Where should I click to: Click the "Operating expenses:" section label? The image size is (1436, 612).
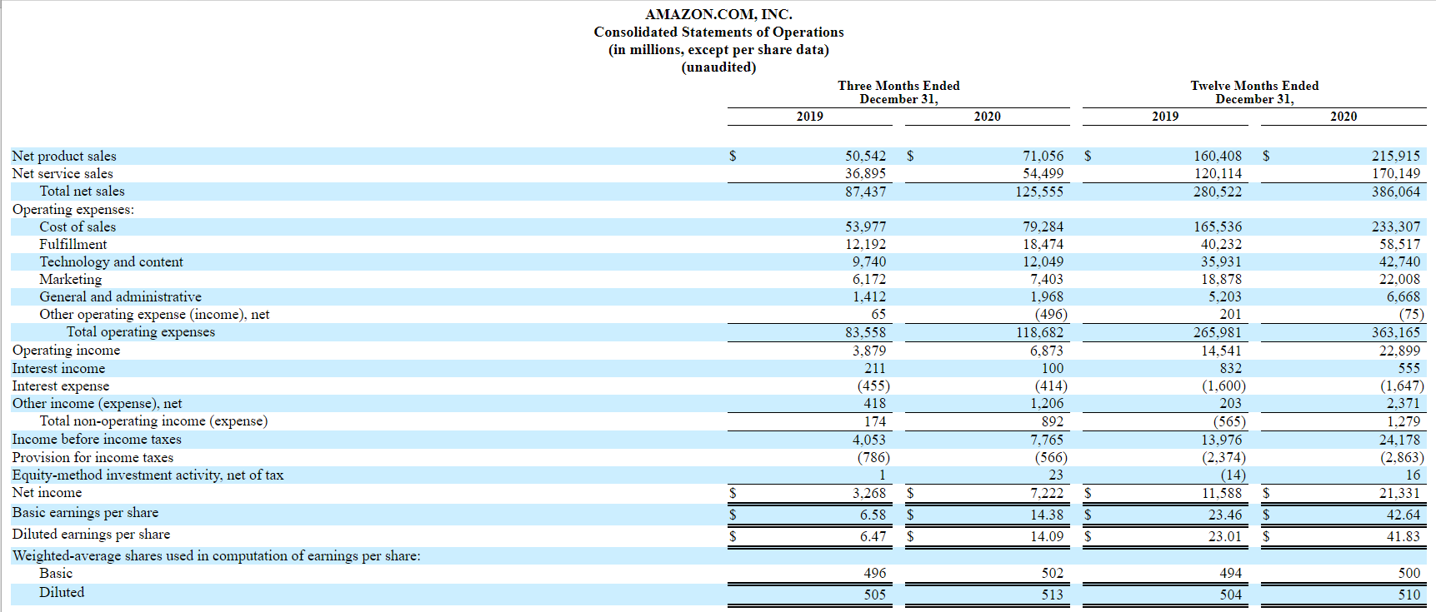pyautogui.click(x=73, y=209)
